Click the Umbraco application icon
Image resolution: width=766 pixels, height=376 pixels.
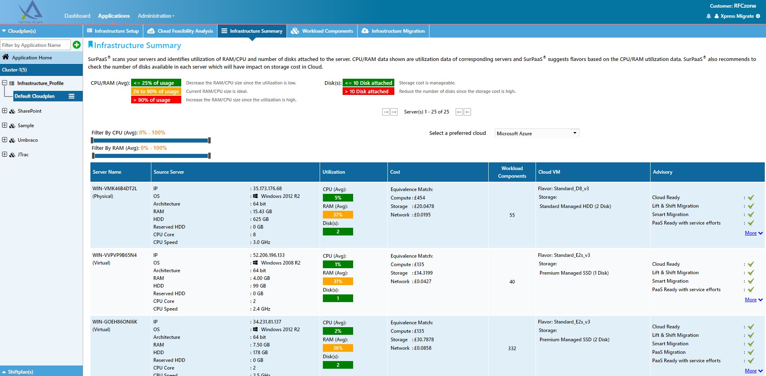tap(13, 140)
